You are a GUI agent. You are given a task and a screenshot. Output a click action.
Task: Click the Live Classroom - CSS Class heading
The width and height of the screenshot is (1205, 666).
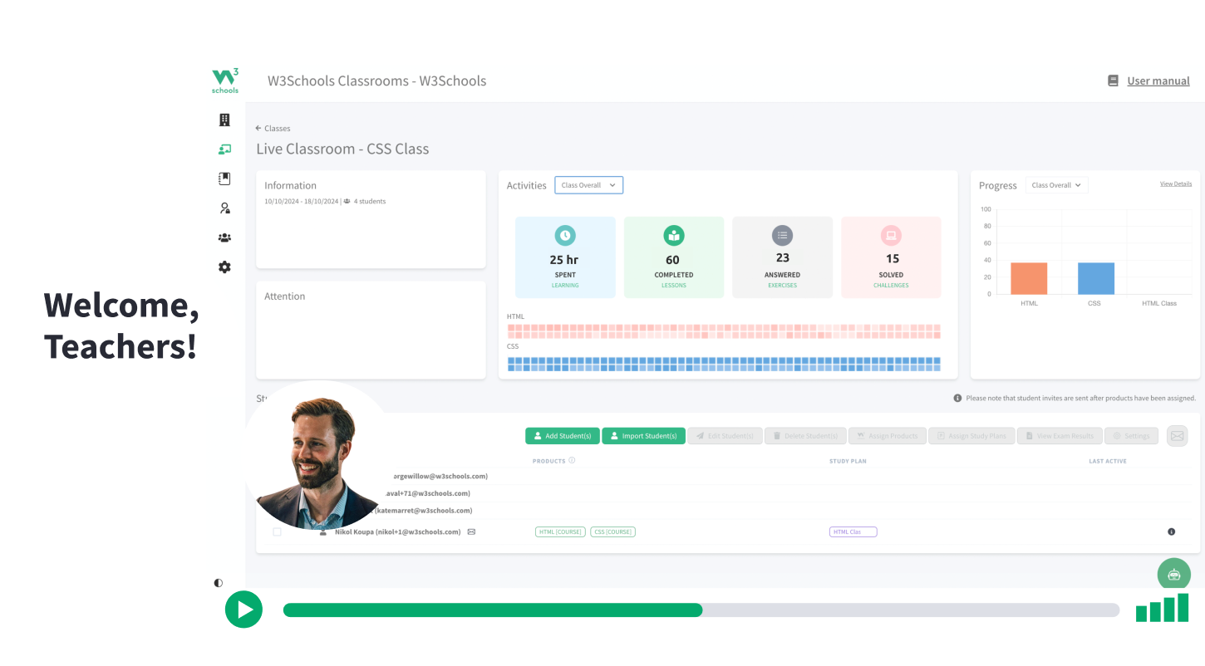point(342,149)
